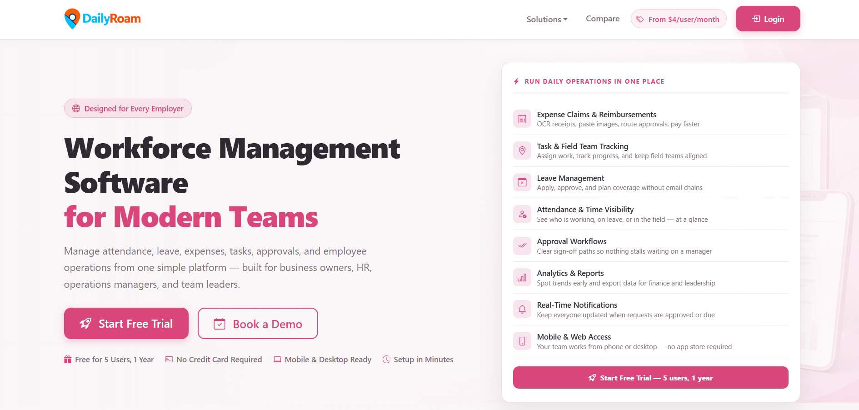Click the Designed for Every Employer badge
859x410 pixels.
pos(128,108)
